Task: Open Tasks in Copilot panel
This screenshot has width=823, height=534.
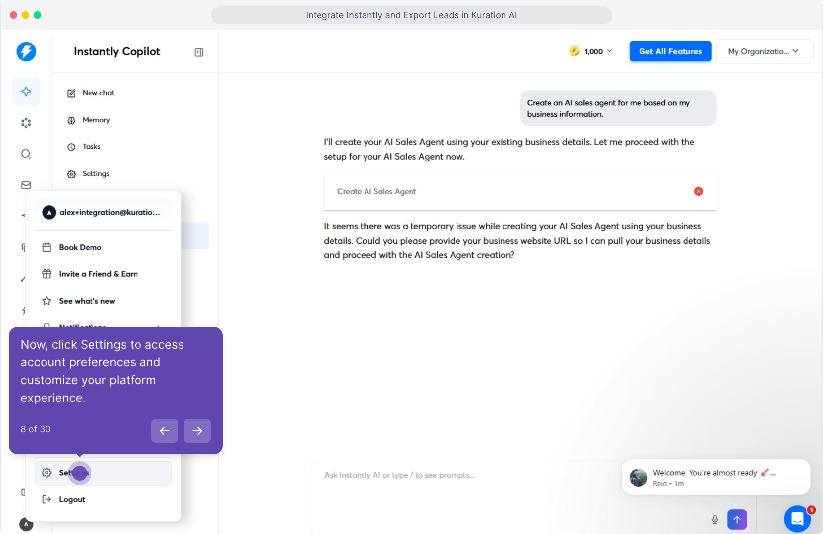Action: click(x=91, y=146)
